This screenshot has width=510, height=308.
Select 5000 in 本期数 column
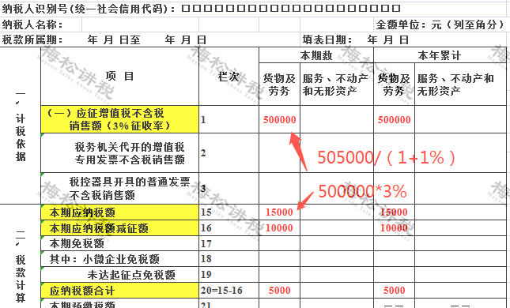(x=279, y=291)
